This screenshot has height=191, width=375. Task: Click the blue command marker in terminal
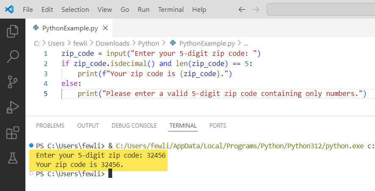tap(31, 145)
